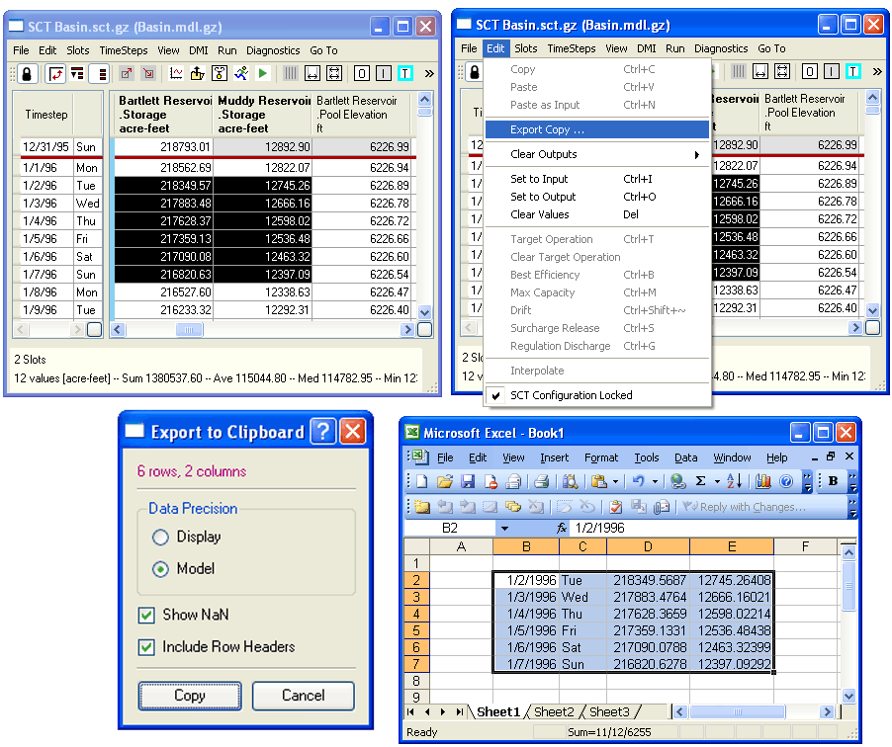This screenshot has width=892, height=747.
Task: Choose Clear Values in Edit menu
Action: (x=597, y=214)
